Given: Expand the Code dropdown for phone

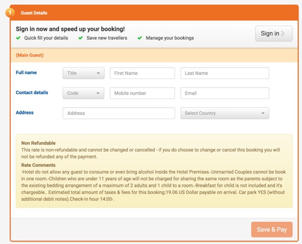Looking at the screenshot, I should pos(83,93).
